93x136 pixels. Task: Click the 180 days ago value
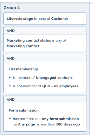(68, 124)
